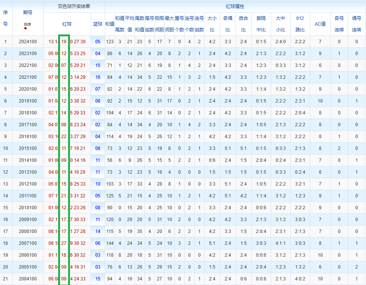
Task: Select sum value 144 in row 2007100
Action: pyautogui.click(x=110, y=243)
